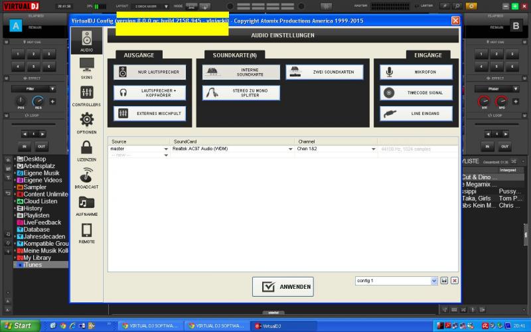Trigger hot cue 6 on left deck
The image size is (531, 332).
click(49, 66)
